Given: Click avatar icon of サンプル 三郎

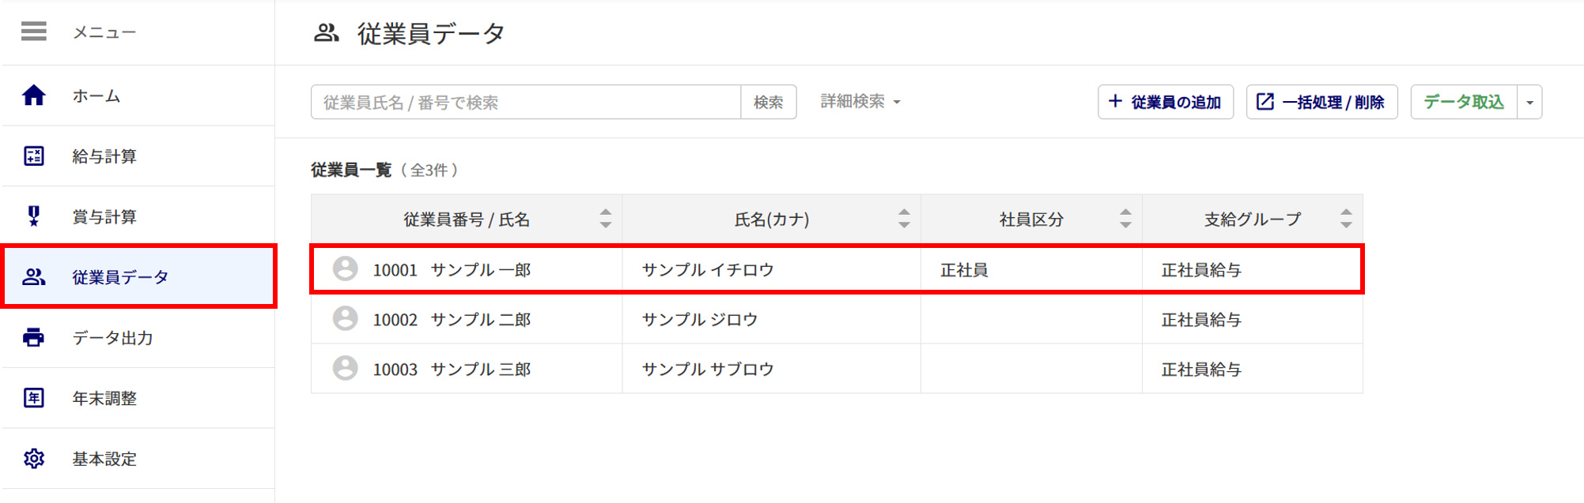Looking at the screenshot, I should pos(345,368).
